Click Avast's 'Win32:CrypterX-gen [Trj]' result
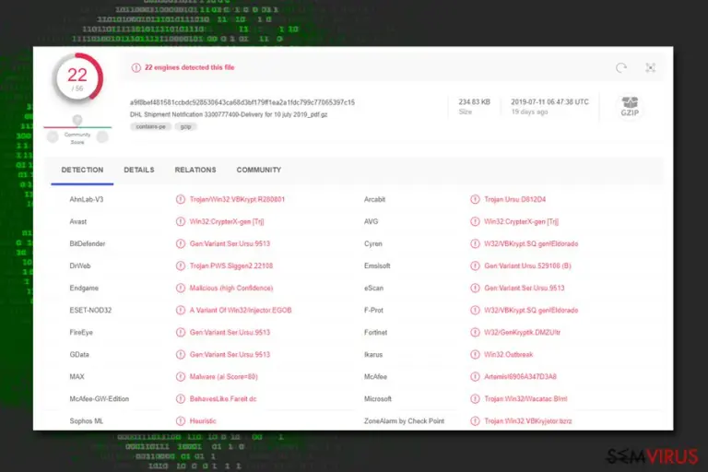This screenshot has height=472, width=708. [x=227, y=221]
